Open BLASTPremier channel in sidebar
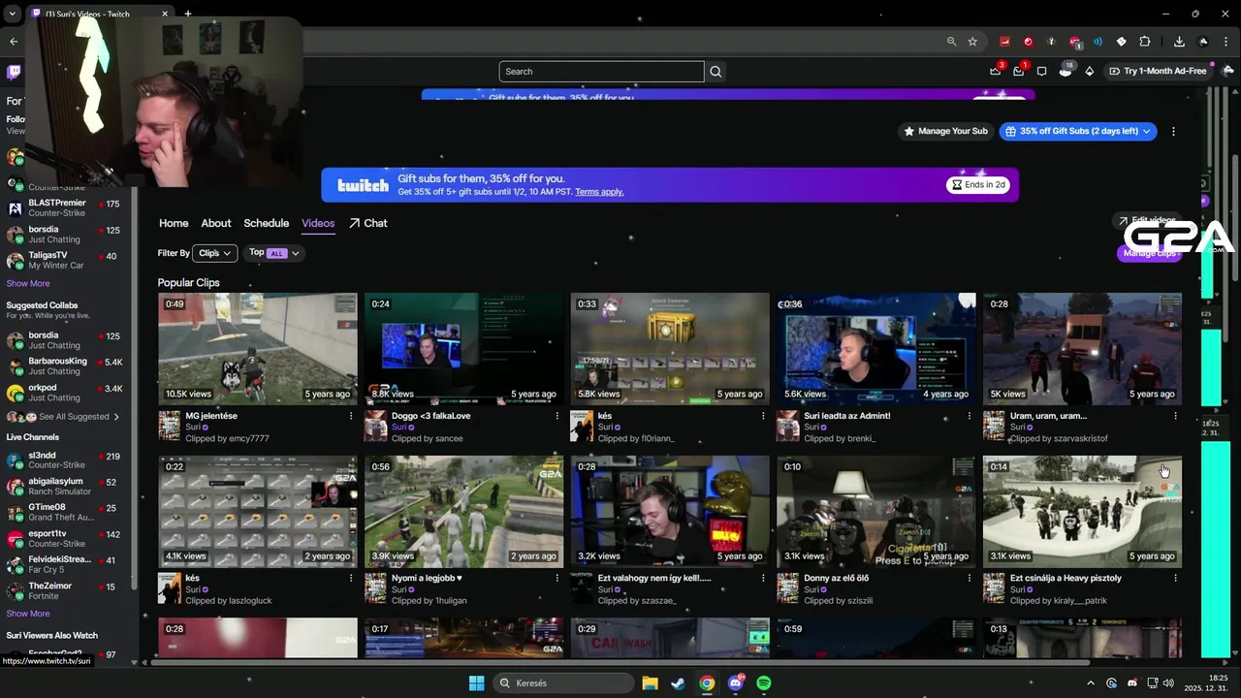 pyautogui.click(x=64, y=207)
